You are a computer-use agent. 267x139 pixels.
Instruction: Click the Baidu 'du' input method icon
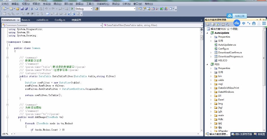(237, 23)
